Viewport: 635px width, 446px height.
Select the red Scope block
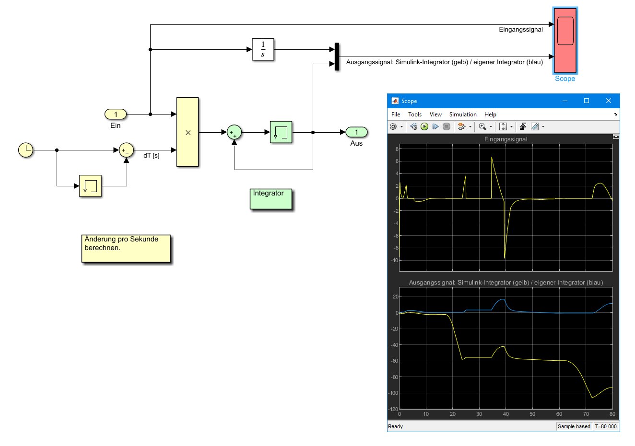(x=565, y=40)
